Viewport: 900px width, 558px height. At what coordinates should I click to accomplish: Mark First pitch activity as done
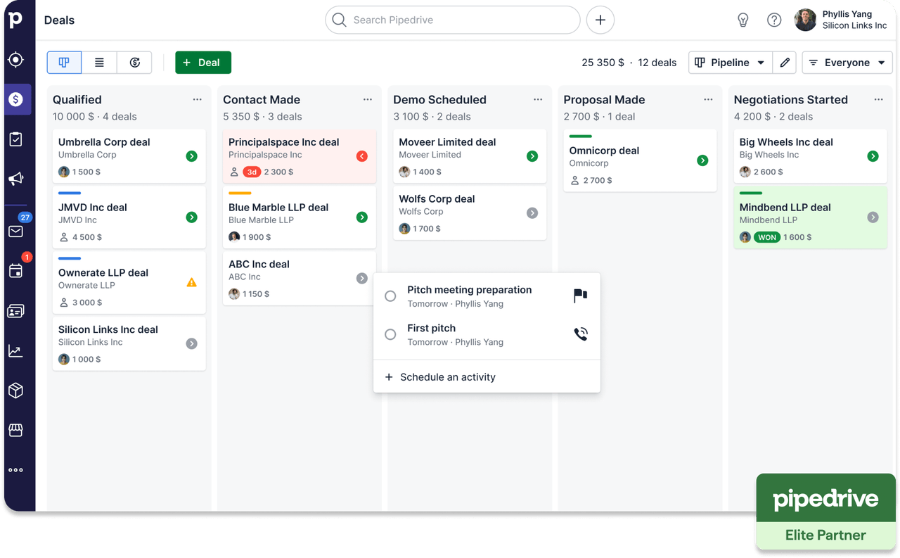pos(390,334)
